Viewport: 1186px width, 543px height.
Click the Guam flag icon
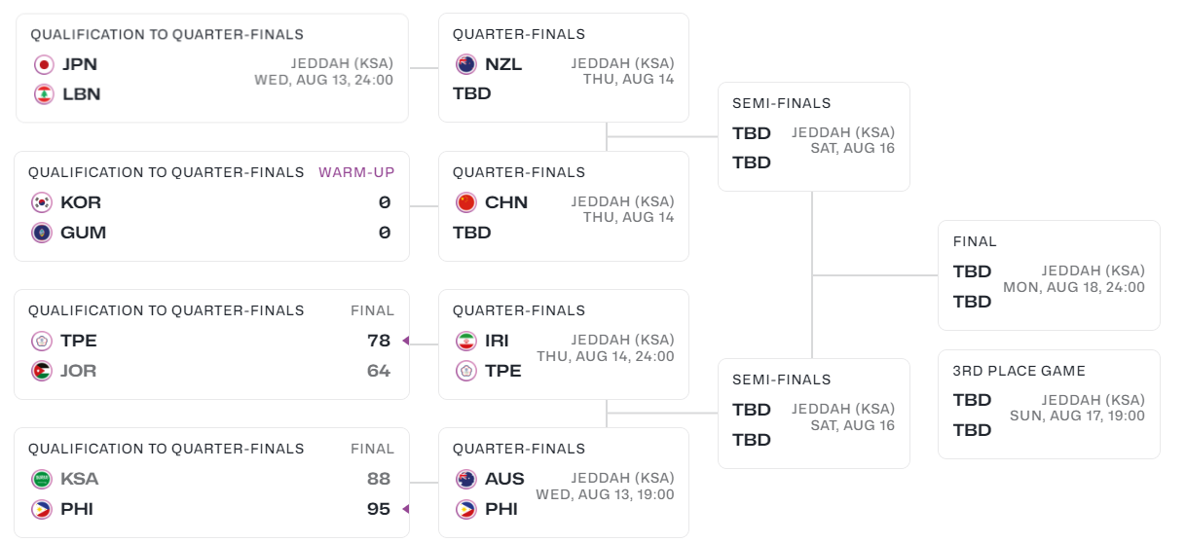click(42, 233)
